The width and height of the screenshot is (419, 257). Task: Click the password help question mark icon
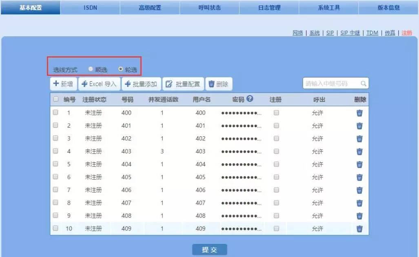tap(250, 99)
